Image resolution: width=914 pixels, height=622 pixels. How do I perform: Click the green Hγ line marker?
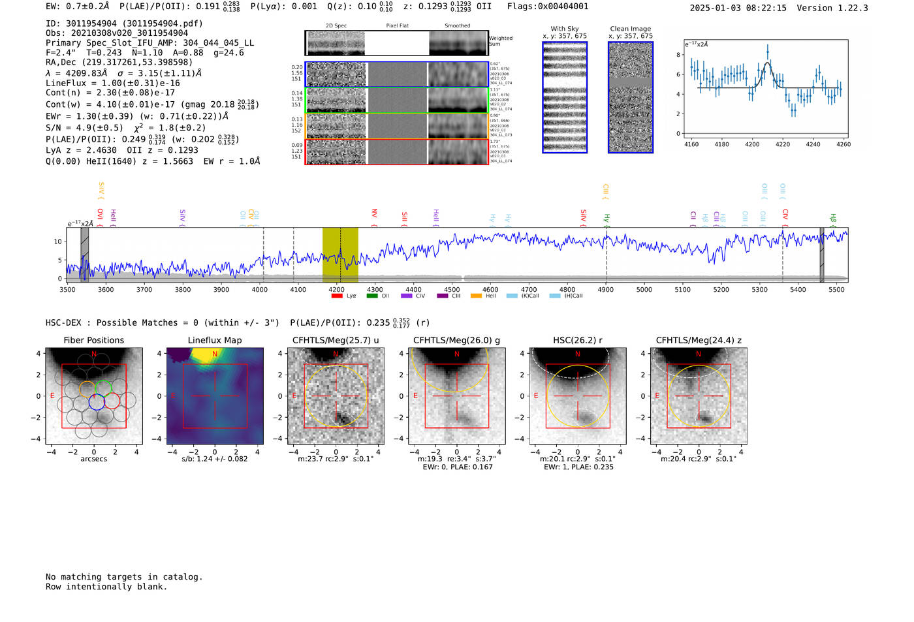[x=607, y=220]
